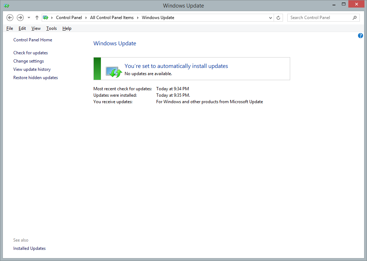Open the File menu
Screen dimensions: 367x261
10,28
